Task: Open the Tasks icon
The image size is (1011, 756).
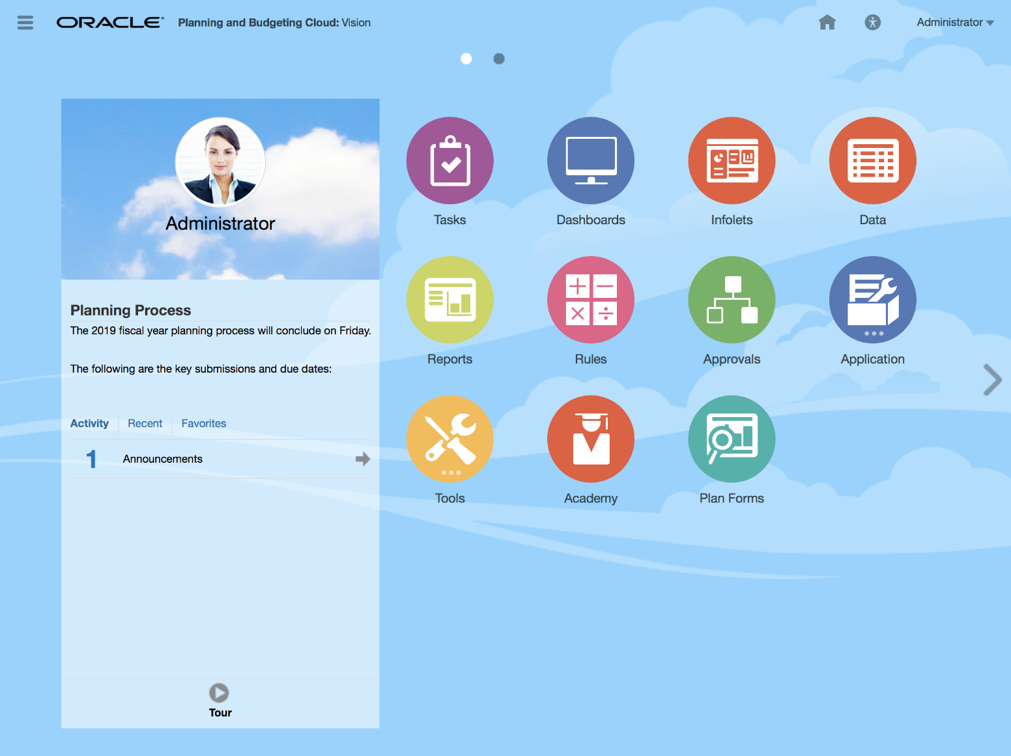Action: [x=450, y=160]
